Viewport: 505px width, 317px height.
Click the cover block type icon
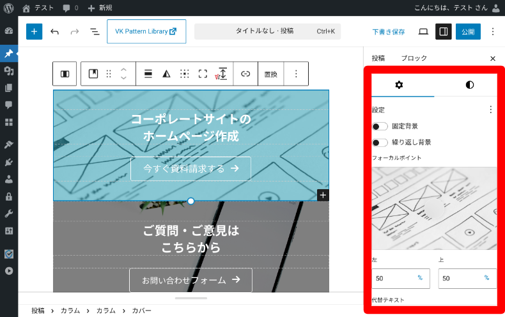93,73
